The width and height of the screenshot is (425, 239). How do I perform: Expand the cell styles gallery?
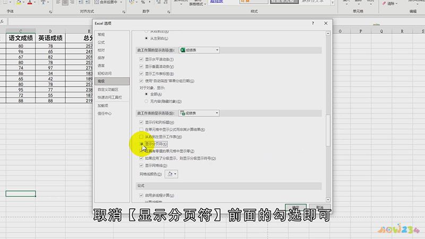point(333,3)
